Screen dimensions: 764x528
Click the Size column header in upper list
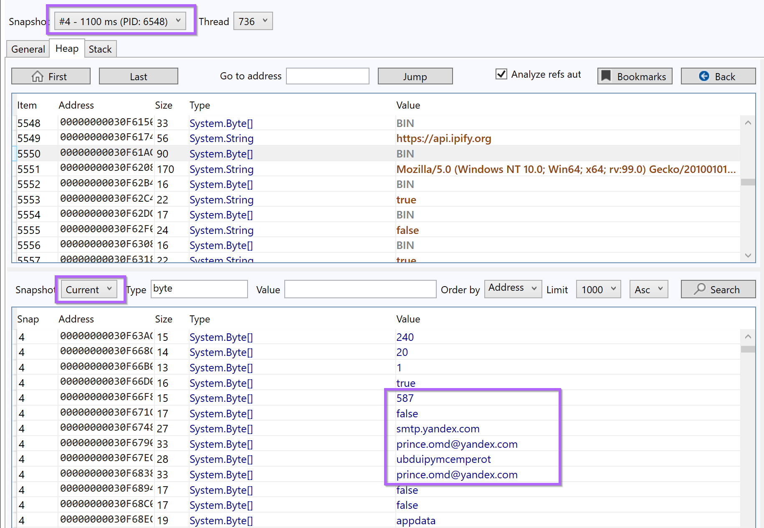coord(164,105)
